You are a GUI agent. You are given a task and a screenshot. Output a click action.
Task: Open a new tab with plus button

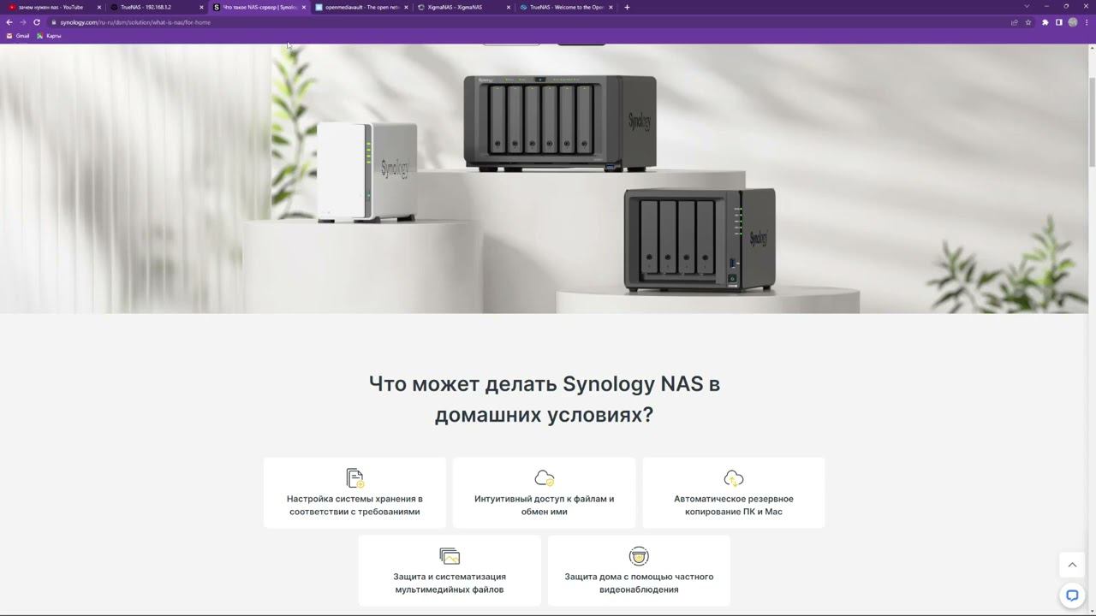627,7
